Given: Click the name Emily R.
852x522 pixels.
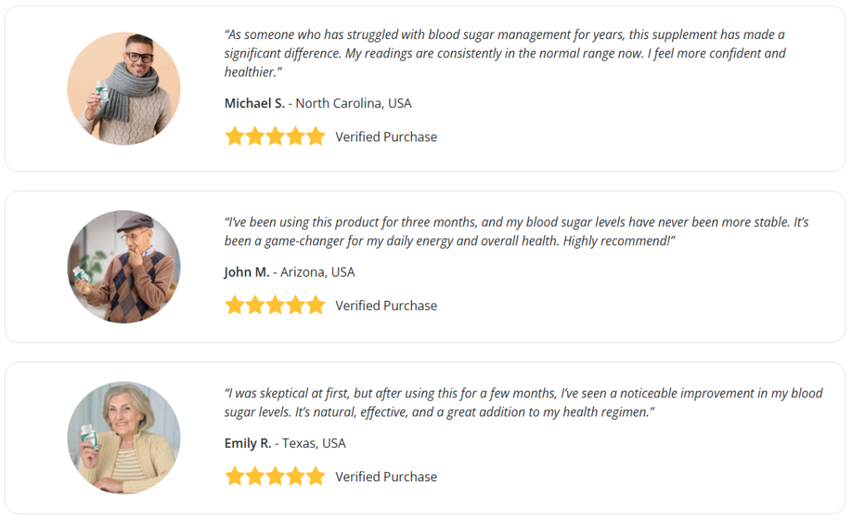Looking at the screenshot, I should point(247,444).
